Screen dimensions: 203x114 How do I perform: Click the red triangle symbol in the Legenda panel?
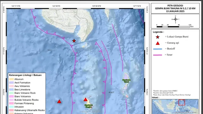coord(158,43)
